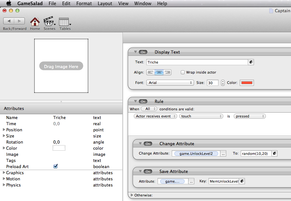The width and height of the screenshot is (291, 201).
Task: Open the Font dropdown showing Arial
Action: (x=170, y=83)
